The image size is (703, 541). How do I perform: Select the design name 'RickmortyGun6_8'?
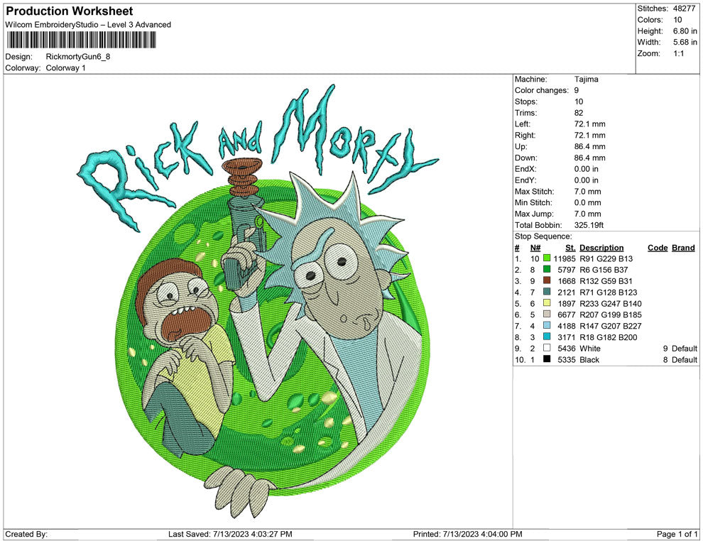(x=78, y=57)
